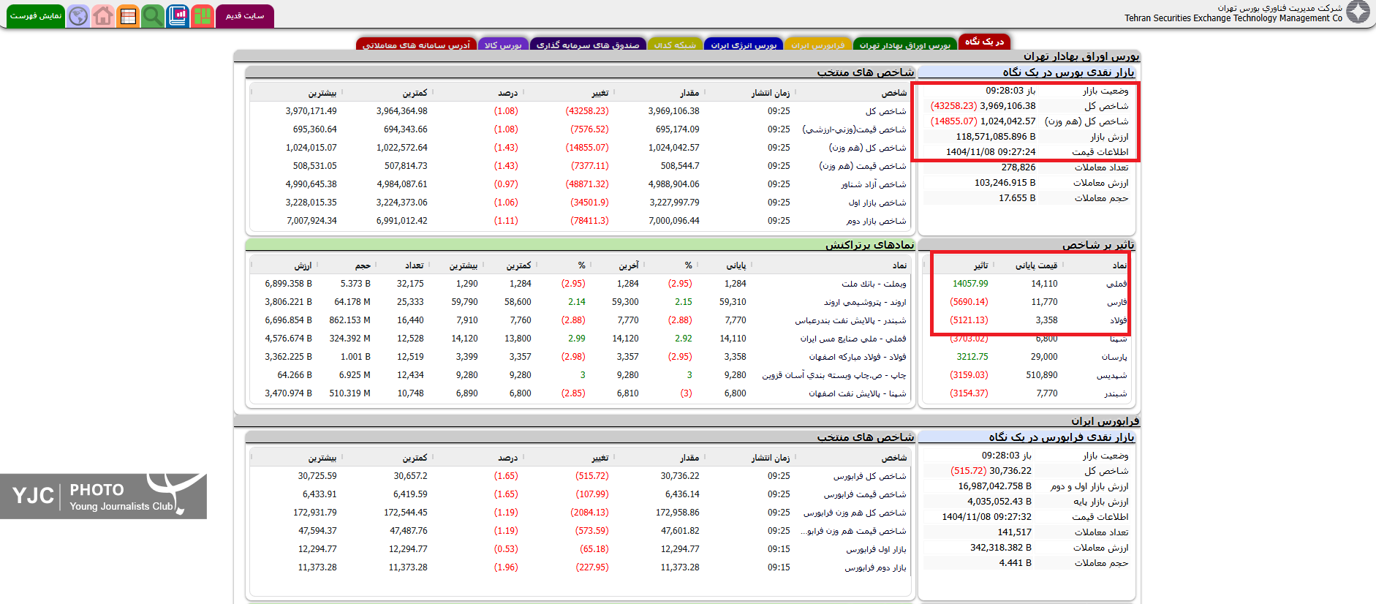This screenshot has height=604, width=1376.
Task: Open the red-green tile layout icon
Action: pyautogui.click(x=203, y=15)
